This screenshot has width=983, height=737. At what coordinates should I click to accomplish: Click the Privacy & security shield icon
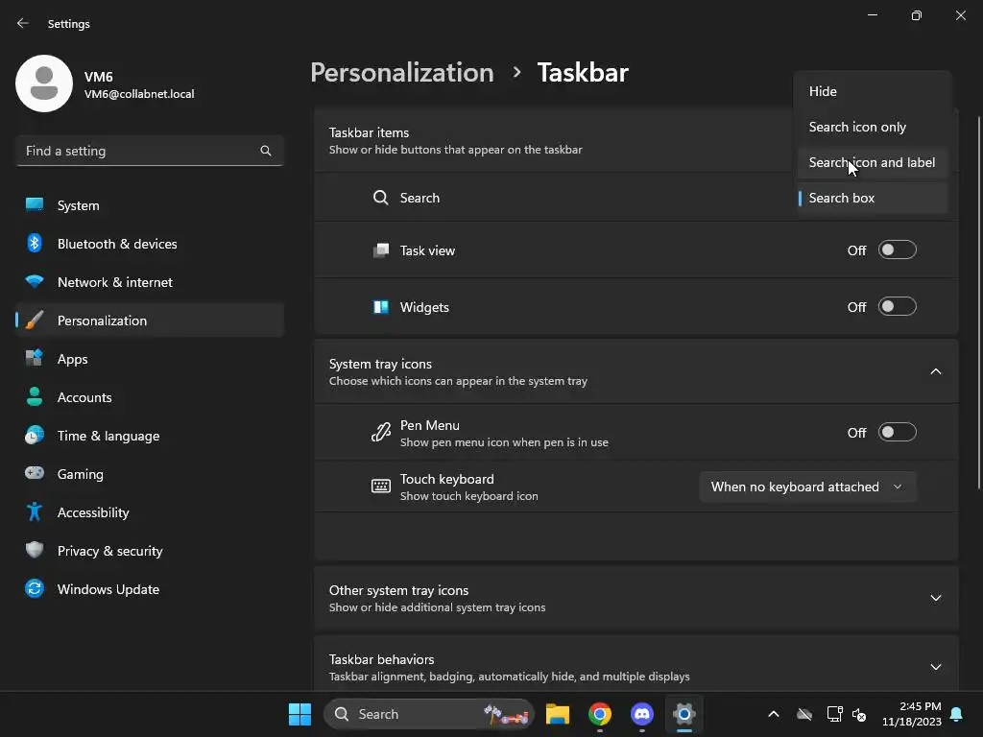(x=35, y=550)
